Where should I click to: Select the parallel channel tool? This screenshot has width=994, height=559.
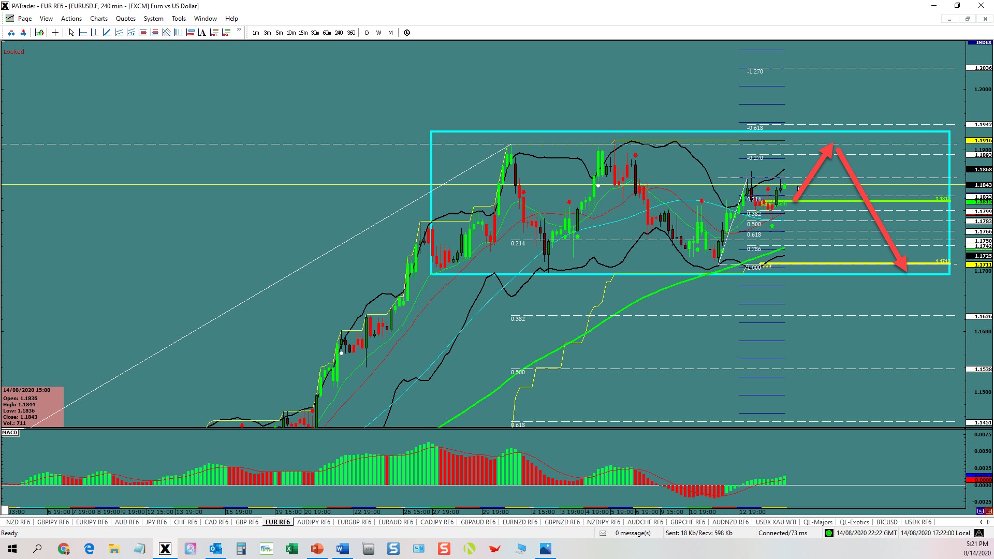[119, 33]
